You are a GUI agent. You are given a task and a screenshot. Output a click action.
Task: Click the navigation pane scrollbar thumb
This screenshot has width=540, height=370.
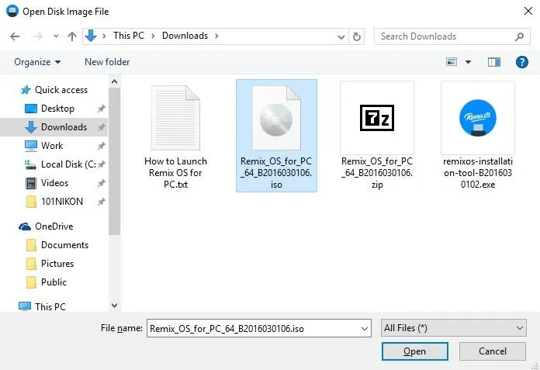114,161
